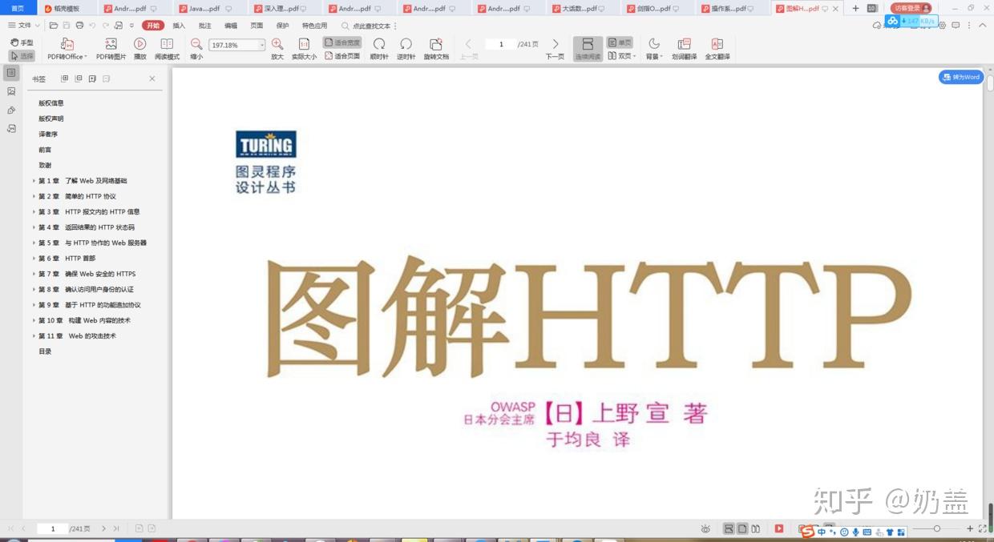The height and width of the screenshot is (542, 994).
Task: Click fullscreen icon in status bar
Action: click(983, 529)
